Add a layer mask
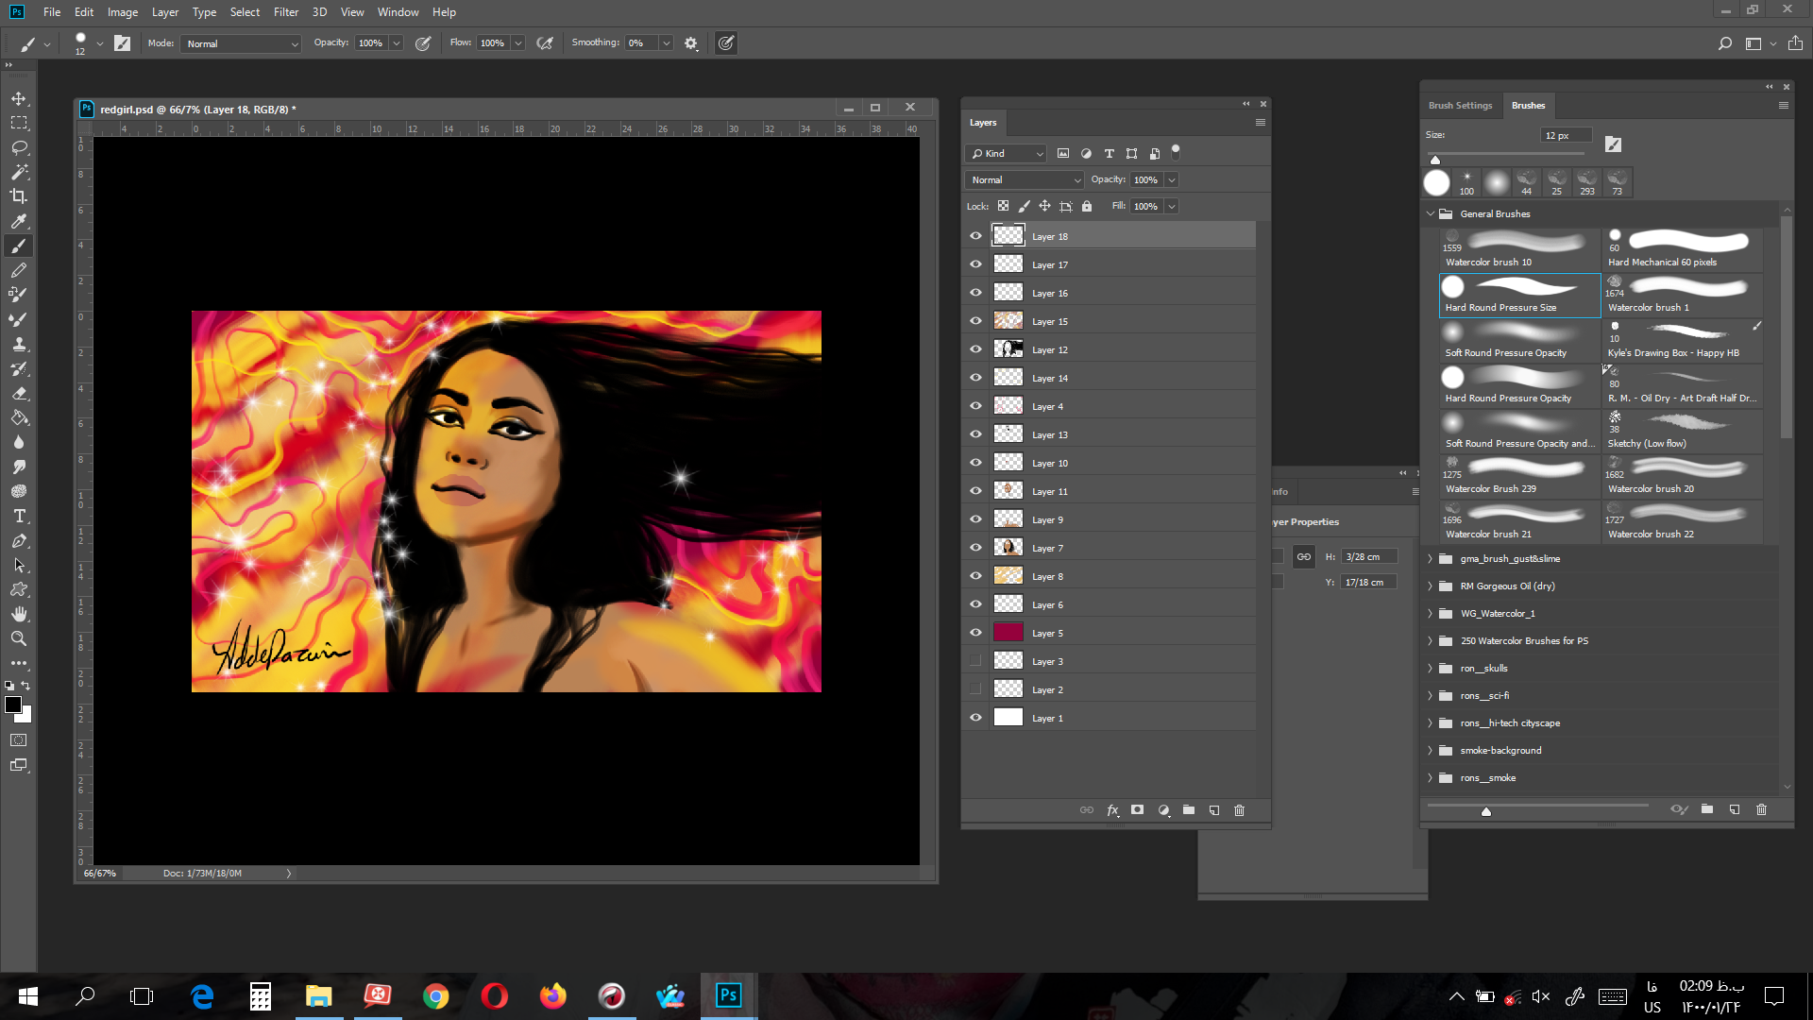Image resolution: width=1813 pixels, height=1020 pixels. point(1138,810)
